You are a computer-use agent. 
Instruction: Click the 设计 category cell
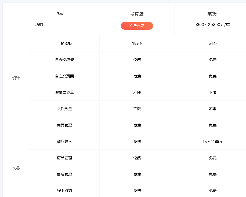tap(16, 78)
